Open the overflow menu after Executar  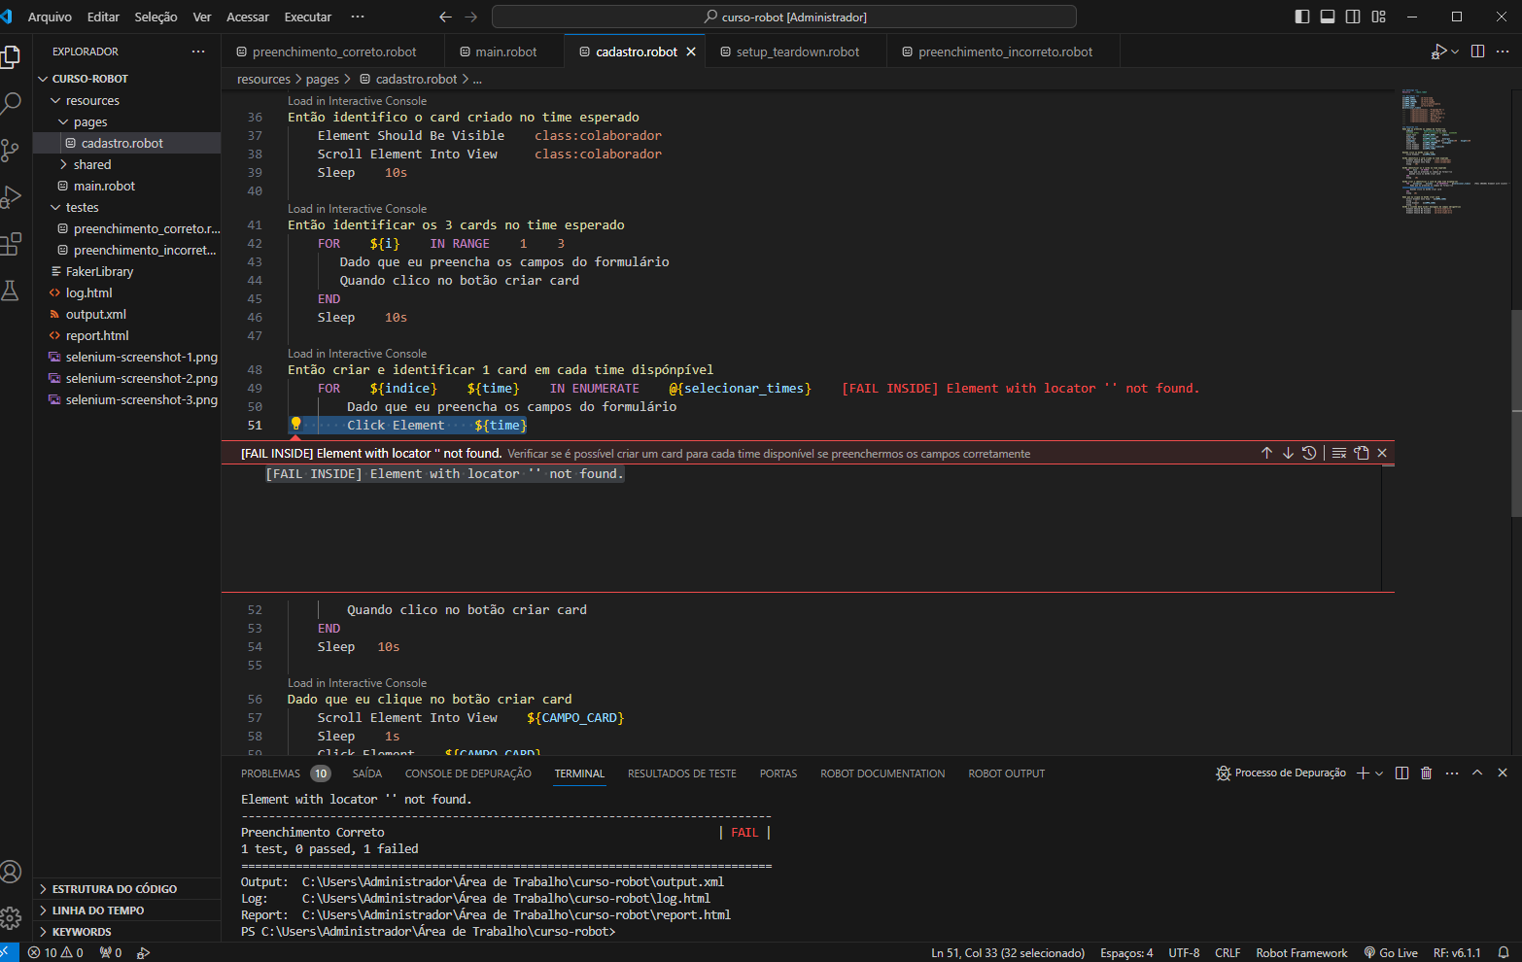358,17
